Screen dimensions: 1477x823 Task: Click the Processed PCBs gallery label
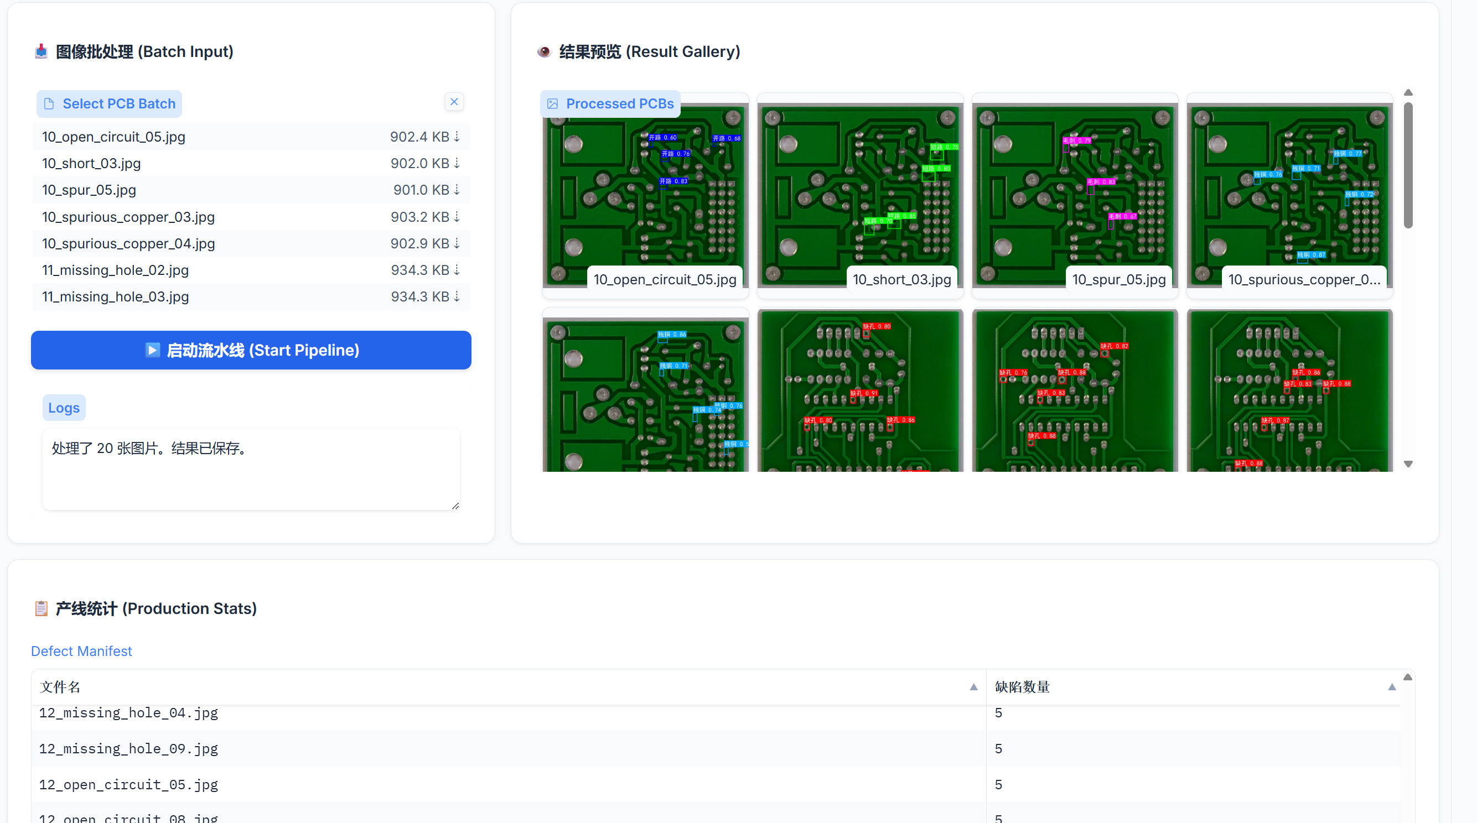(610, 104)
